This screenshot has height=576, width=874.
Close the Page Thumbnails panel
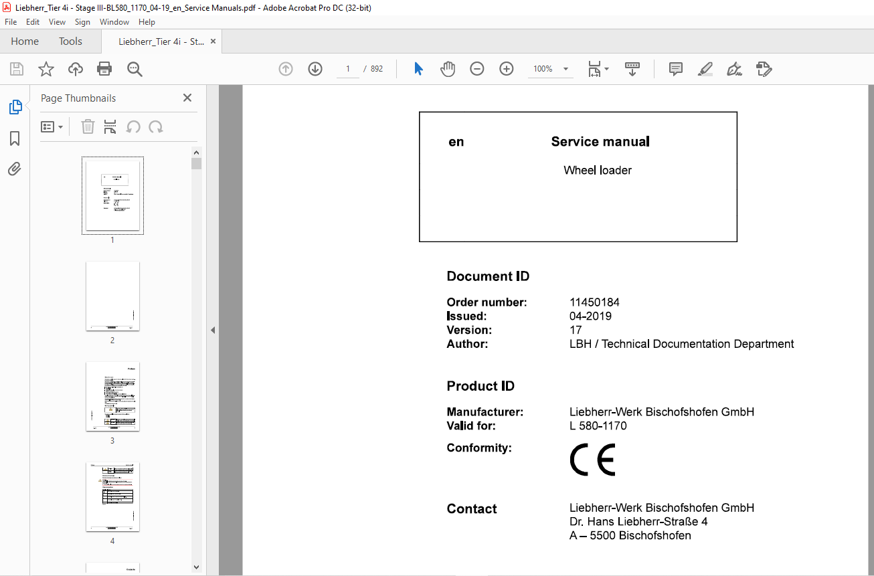point(187,98)
